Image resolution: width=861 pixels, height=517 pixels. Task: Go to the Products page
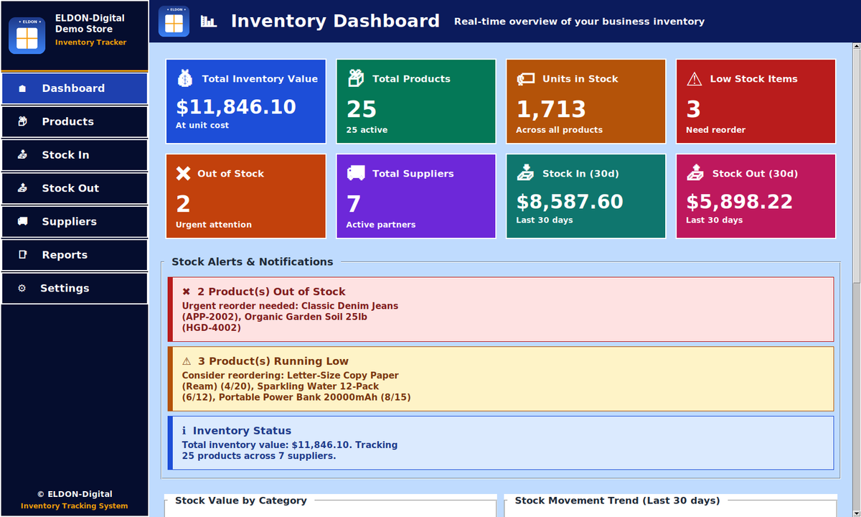tap(75, 121)
